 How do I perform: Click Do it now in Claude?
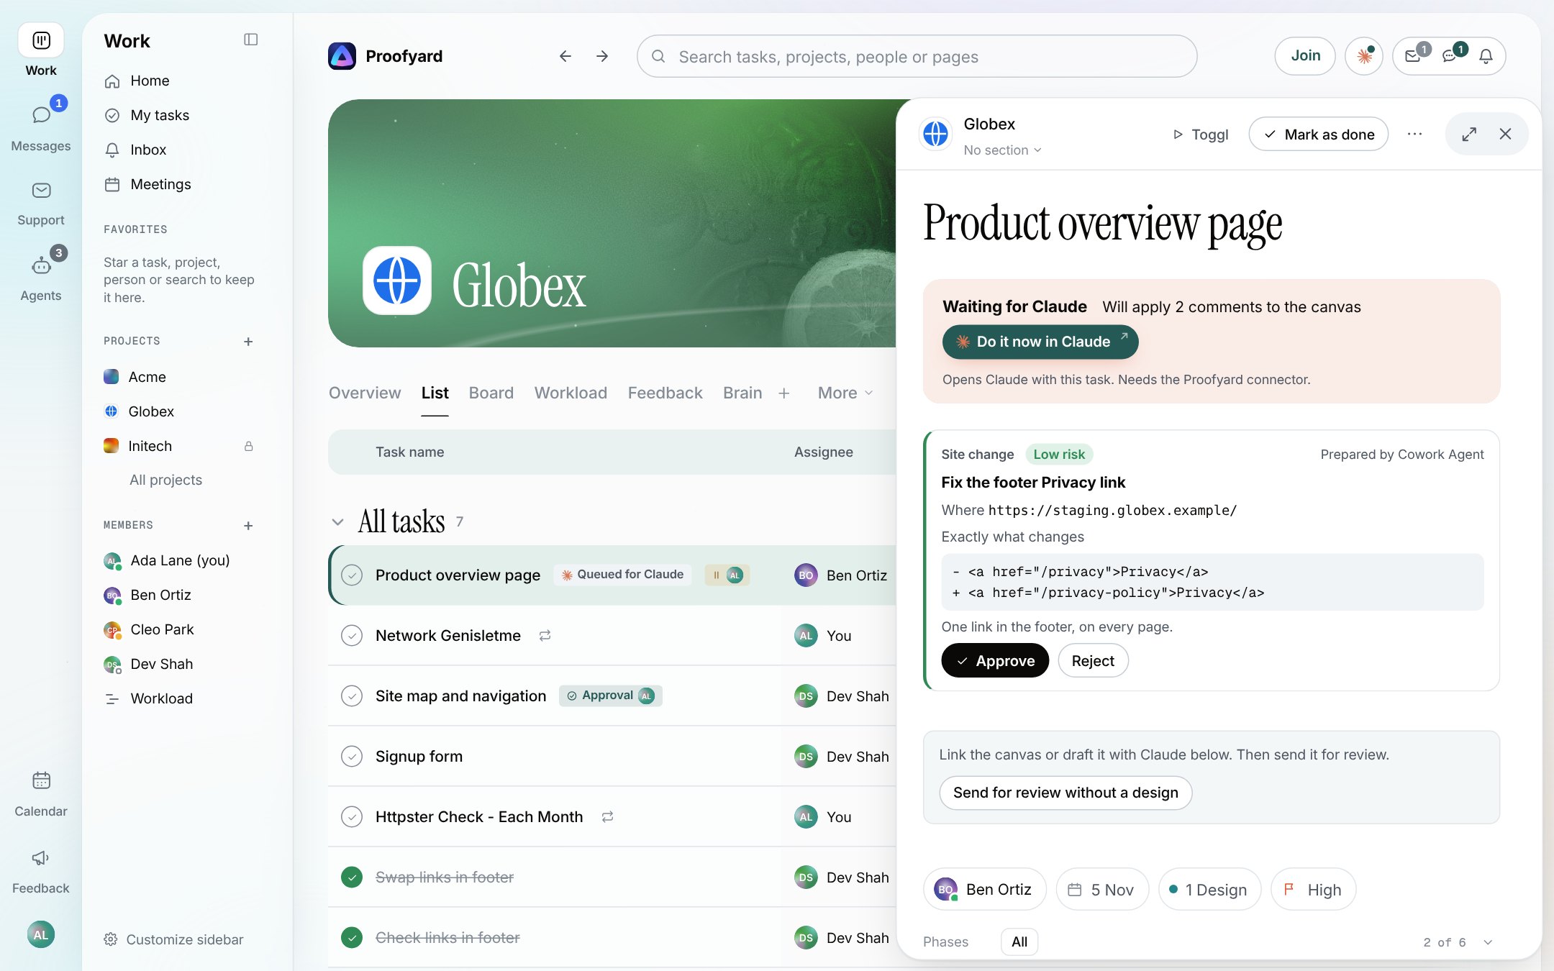[1040, 342]
